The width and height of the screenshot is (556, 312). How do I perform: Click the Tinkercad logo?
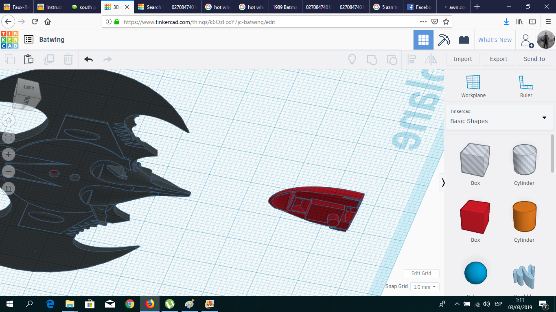pyautogui.click(x=9, y=40)
